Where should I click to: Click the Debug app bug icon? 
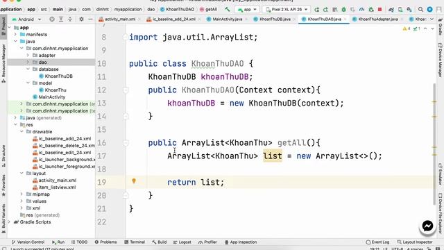pyautogui.click(x=343, y=9)
